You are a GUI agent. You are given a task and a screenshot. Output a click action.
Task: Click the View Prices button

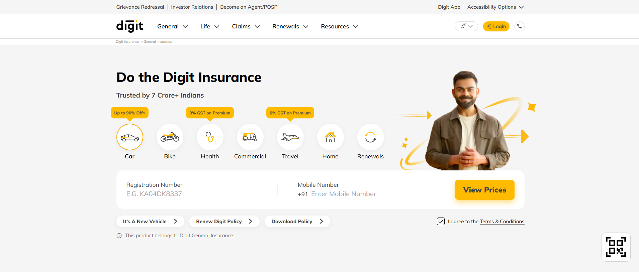[x=485, y=190]
